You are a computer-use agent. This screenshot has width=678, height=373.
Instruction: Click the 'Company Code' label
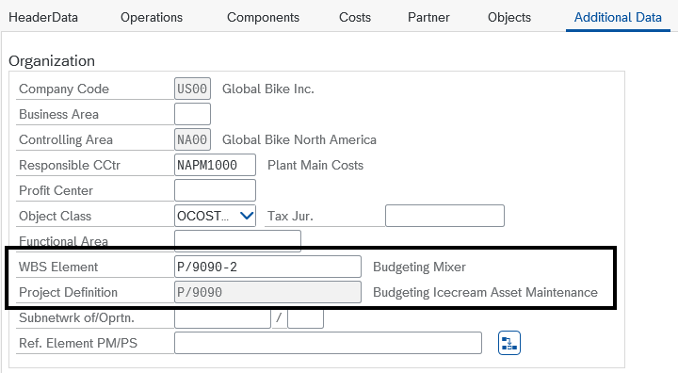point(64,89)
